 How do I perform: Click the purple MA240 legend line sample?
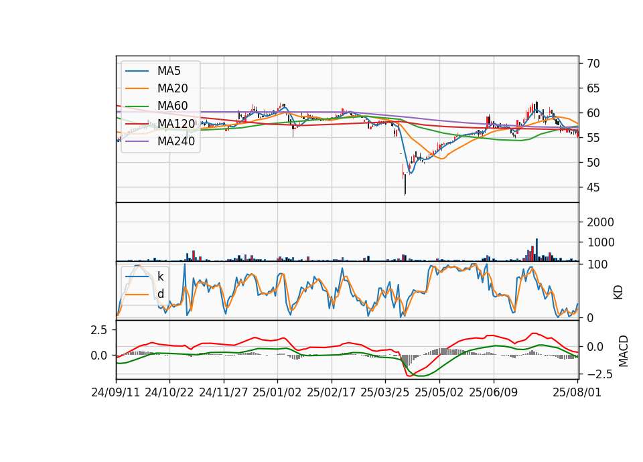[137, 141]
